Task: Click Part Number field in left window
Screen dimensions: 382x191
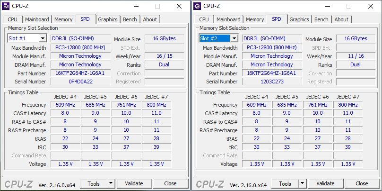Action: point(81,73)
